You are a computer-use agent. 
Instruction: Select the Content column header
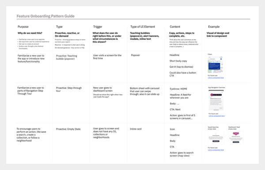click(x=175, y=27)
